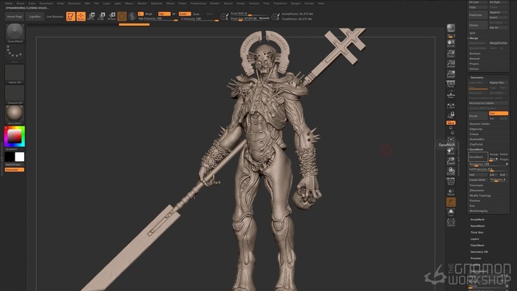Click the Zoom3D icon
517x291 pixels.
[x=451, y=161]
